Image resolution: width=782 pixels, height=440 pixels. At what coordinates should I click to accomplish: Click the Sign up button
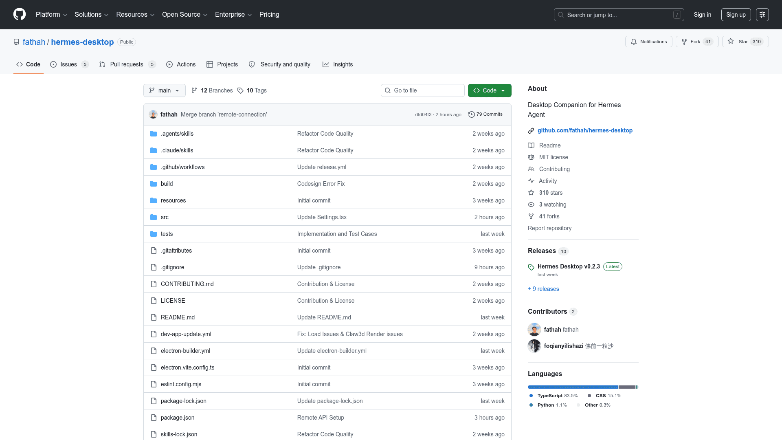(736, 15)
